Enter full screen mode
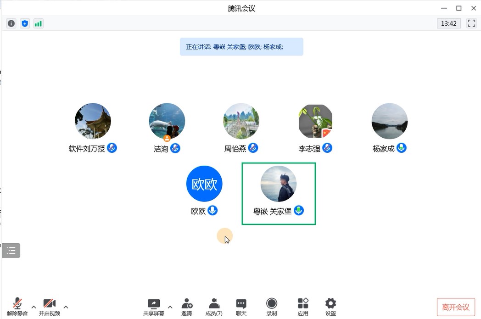Image resolution: width=481 pixels, height=319 pixels. click(x=471, y=23)
